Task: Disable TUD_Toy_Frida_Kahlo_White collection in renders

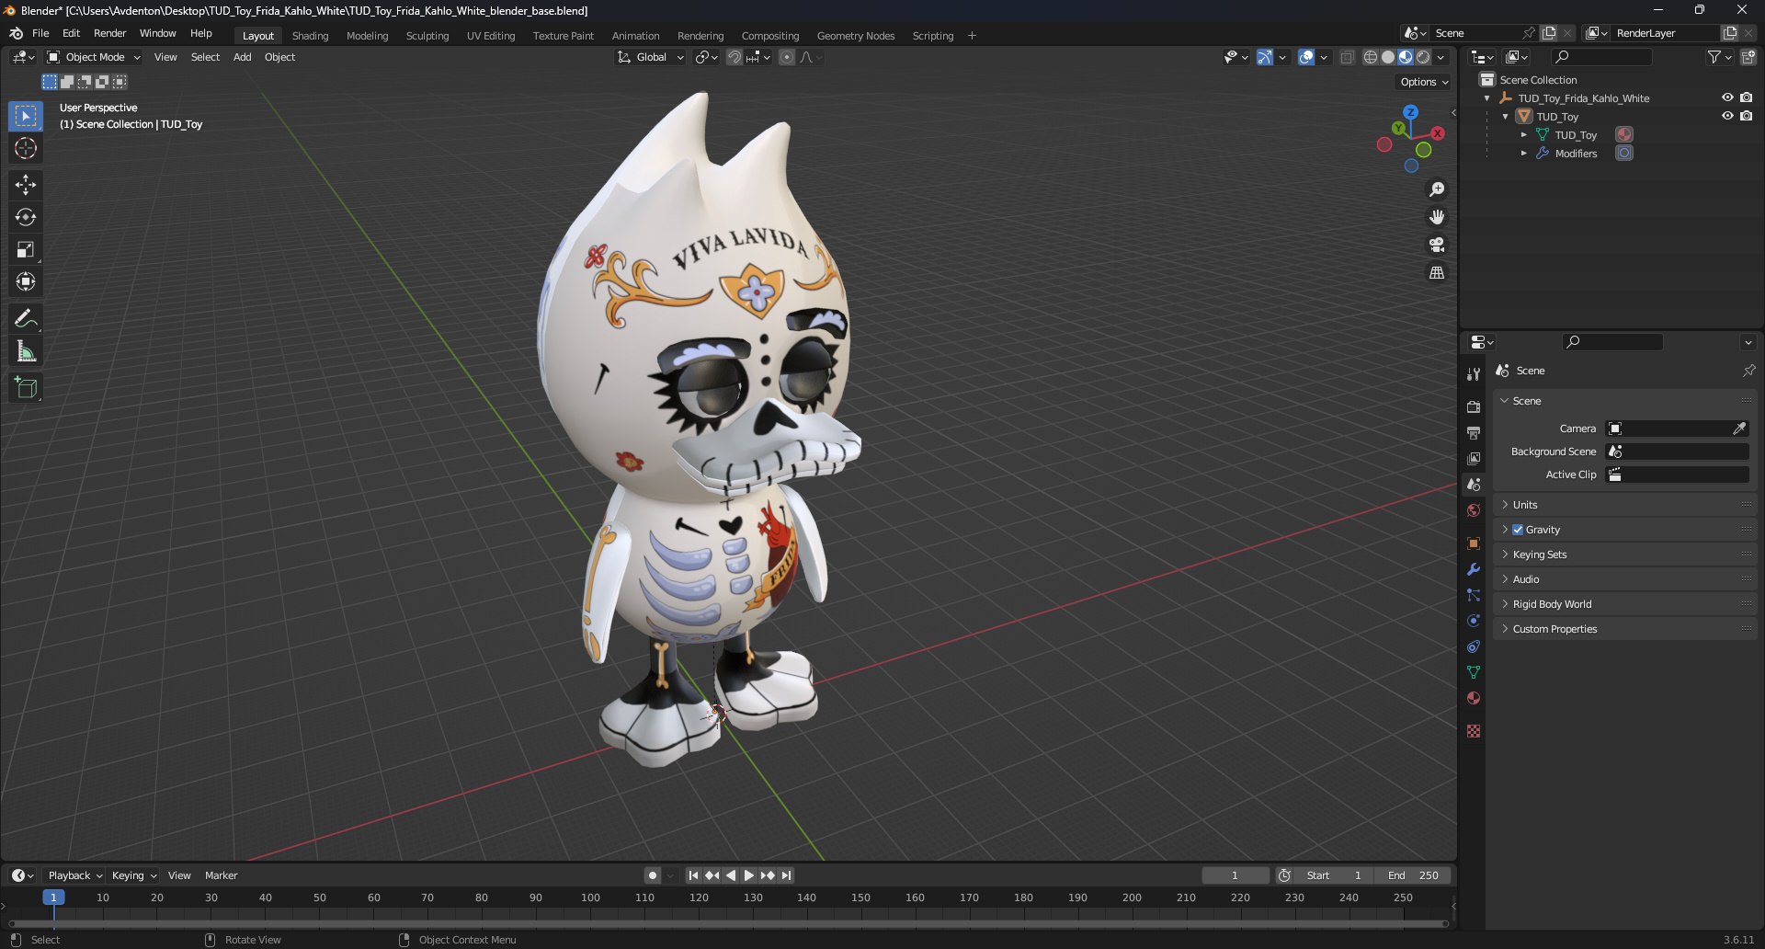Action: pos(1746,97)
